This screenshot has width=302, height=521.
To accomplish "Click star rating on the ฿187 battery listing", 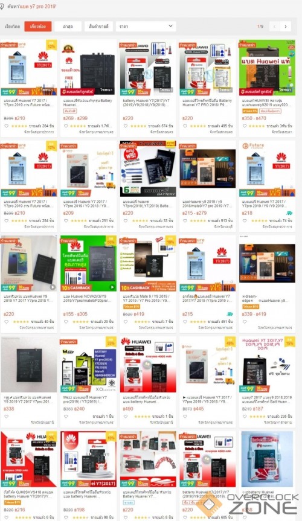I will pos(257,417).
